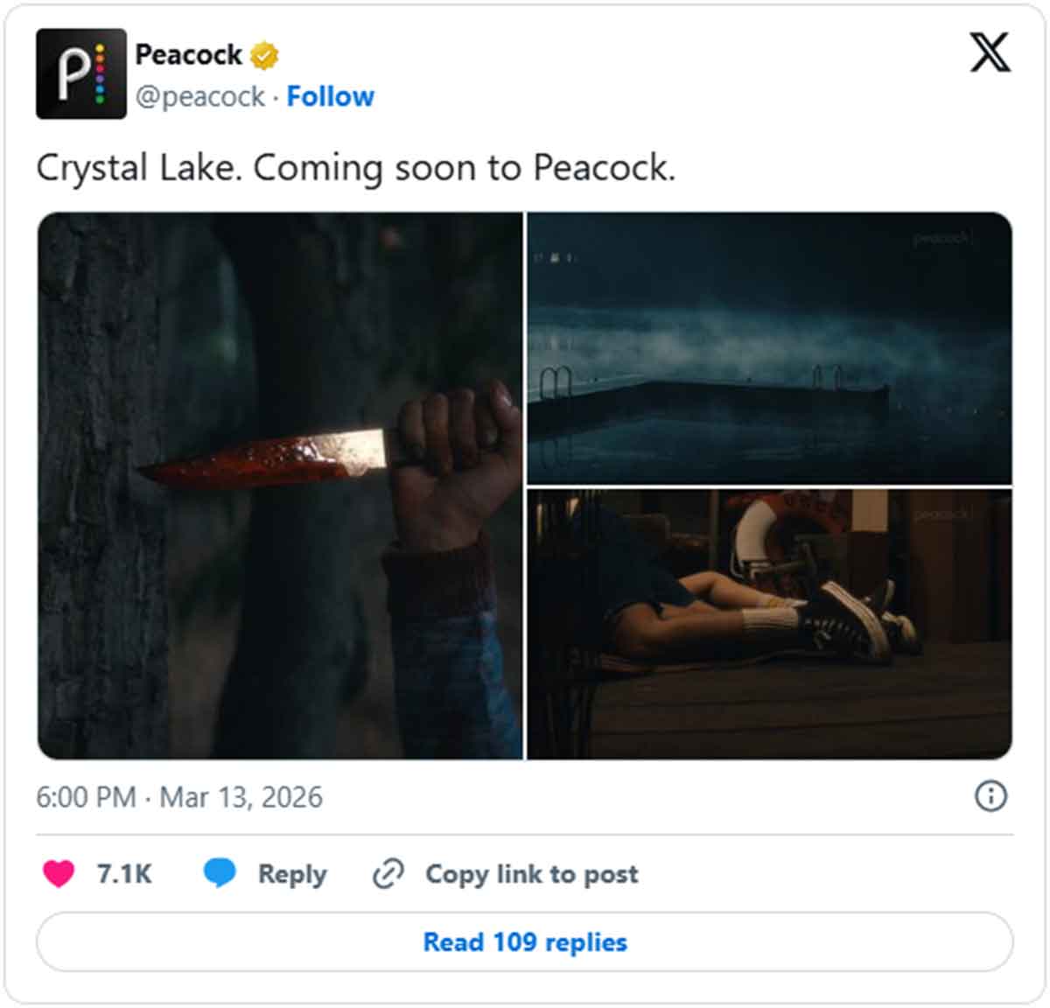
Task: Click the 6:00 PM post time
Action: click(86, 797)
